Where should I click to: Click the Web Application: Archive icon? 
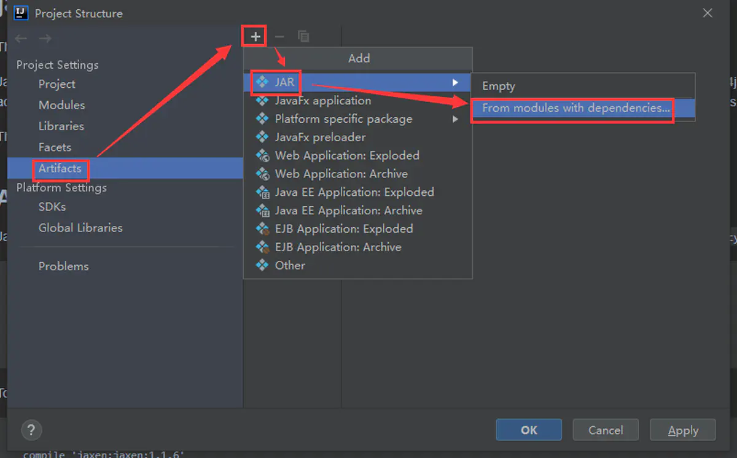(x=263, y=174)
